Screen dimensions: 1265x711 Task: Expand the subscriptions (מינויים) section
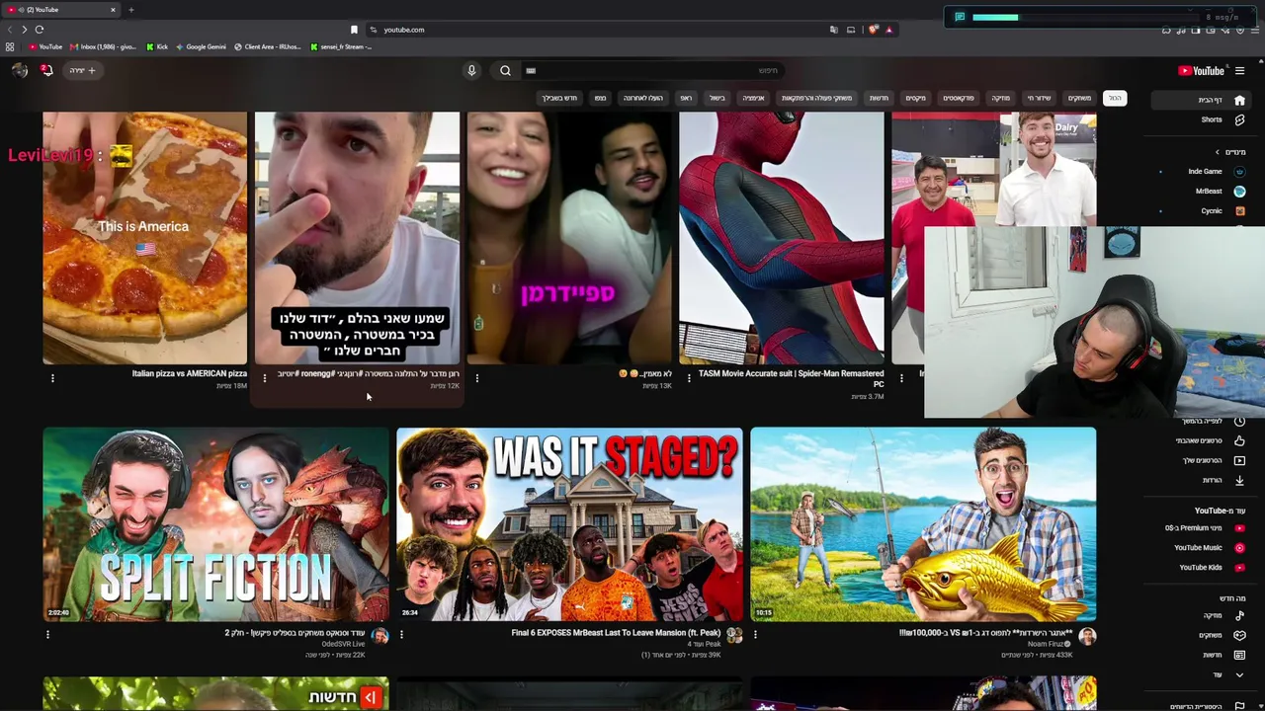(x=1232, y=152)
